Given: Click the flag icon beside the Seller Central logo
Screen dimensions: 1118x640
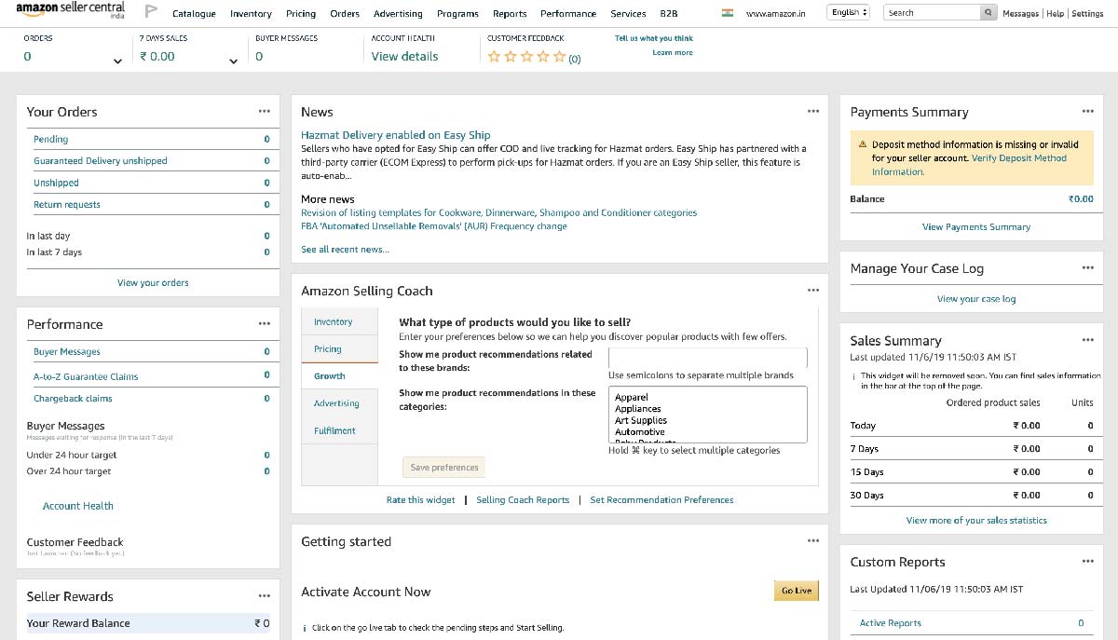Looking at the screenshot, I should point(151,12).
